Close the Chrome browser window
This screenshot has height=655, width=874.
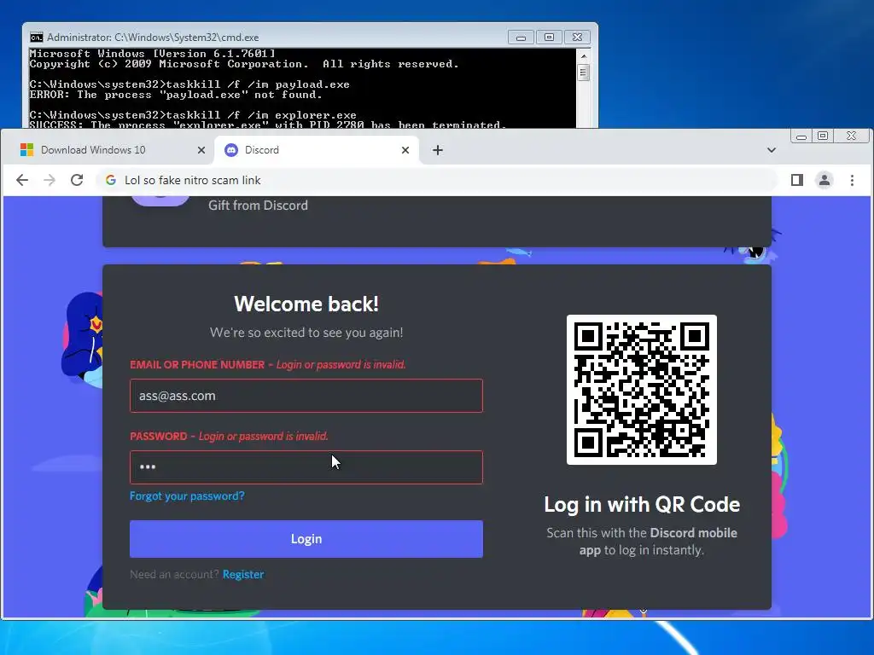coord(851,136)
